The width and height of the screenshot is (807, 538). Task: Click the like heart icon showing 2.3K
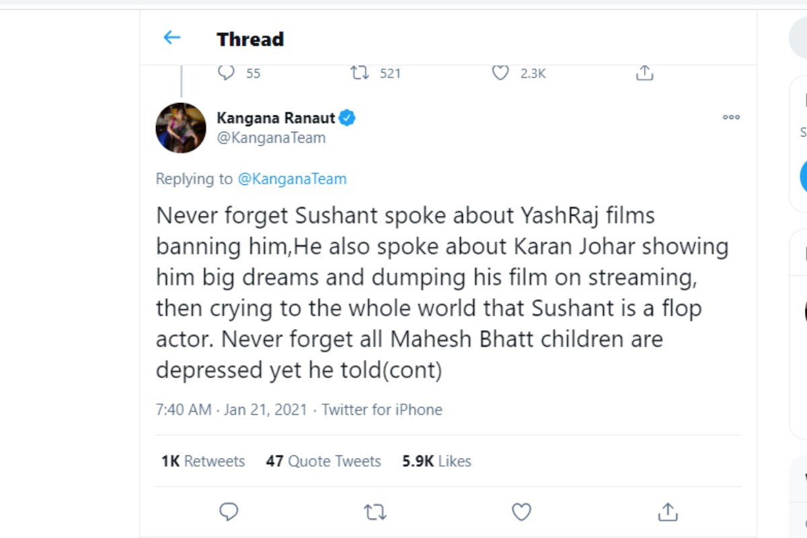pyautogui.click(x=499, y=73)
